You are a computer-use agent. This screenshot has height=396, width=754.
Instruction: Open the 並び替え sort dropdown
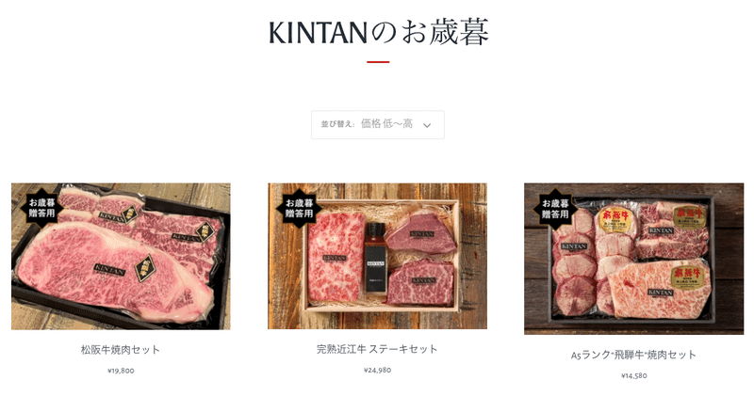[x=378, y=125]
